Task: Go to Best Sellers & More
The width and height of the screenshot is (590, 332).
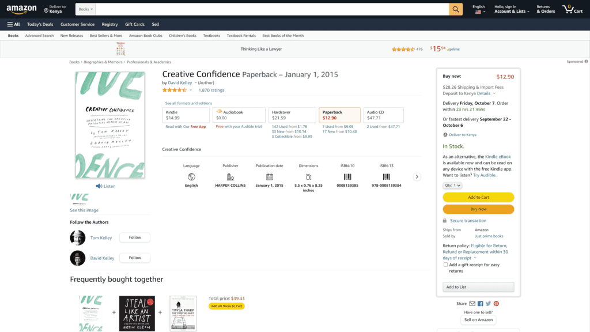Action: coord(106,36)
